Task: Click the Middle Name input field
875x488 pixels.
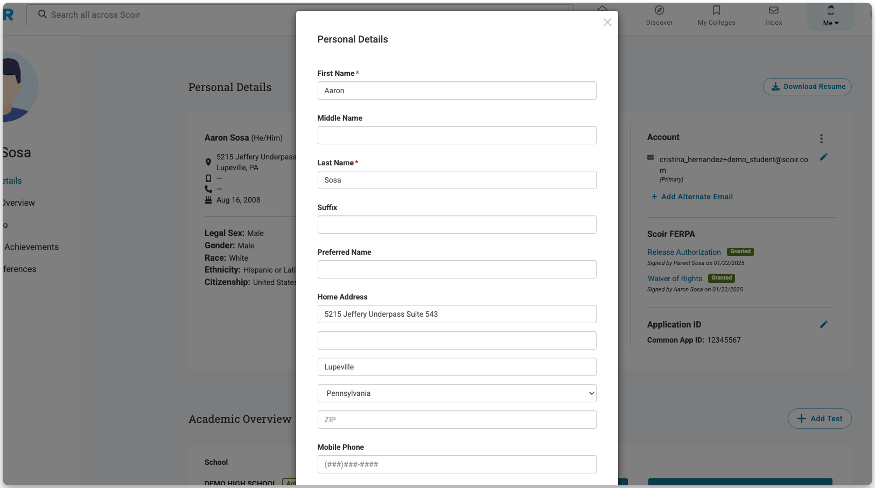Action: [457, 135]
